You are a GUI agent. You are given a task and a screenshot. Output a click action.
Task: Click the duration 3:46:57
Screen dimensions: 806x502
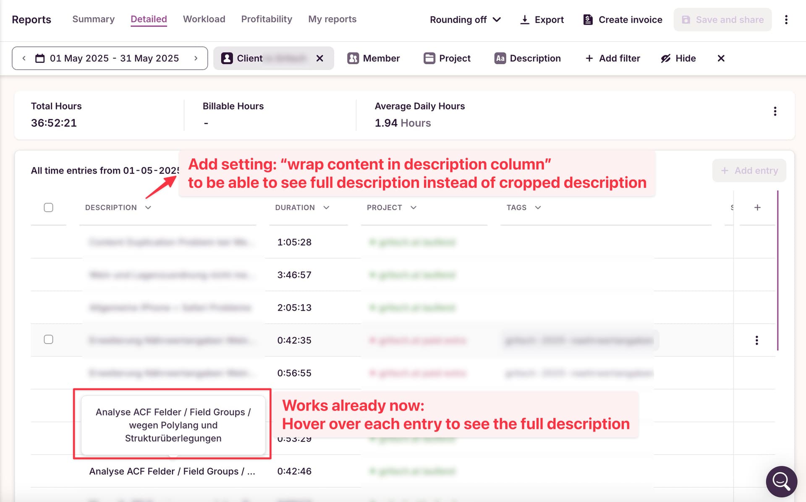294,275
